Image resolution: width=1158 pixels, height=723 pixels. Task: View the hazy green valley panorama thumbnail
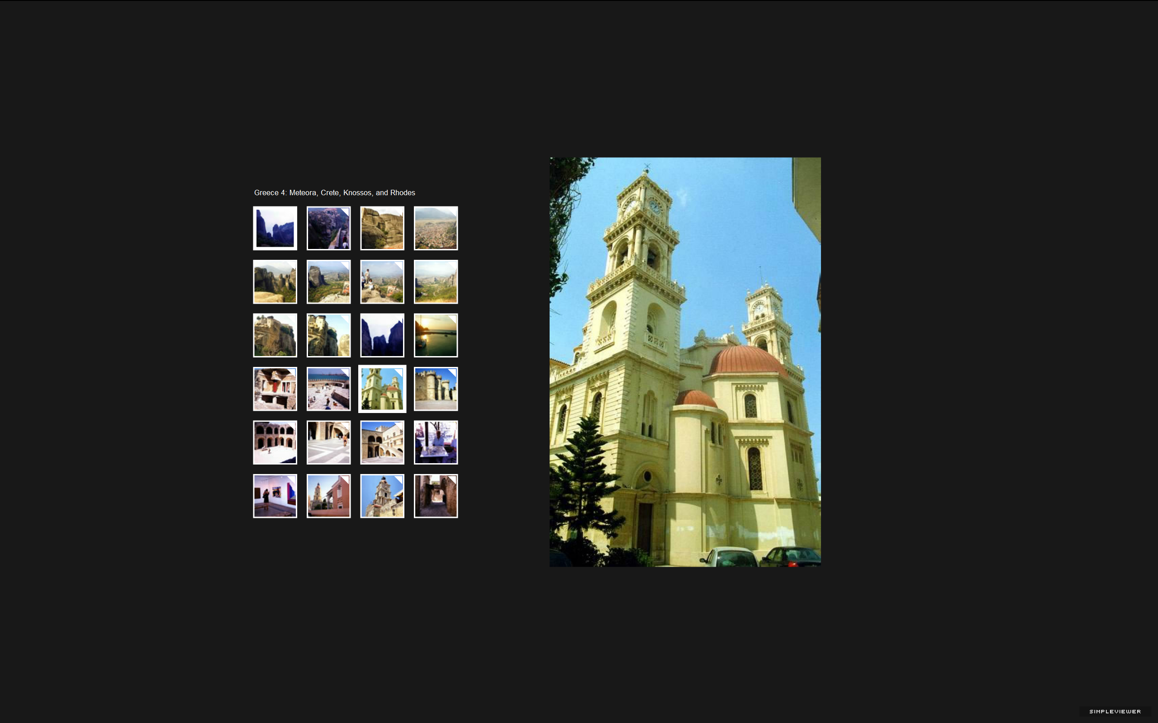coord(436,282)
